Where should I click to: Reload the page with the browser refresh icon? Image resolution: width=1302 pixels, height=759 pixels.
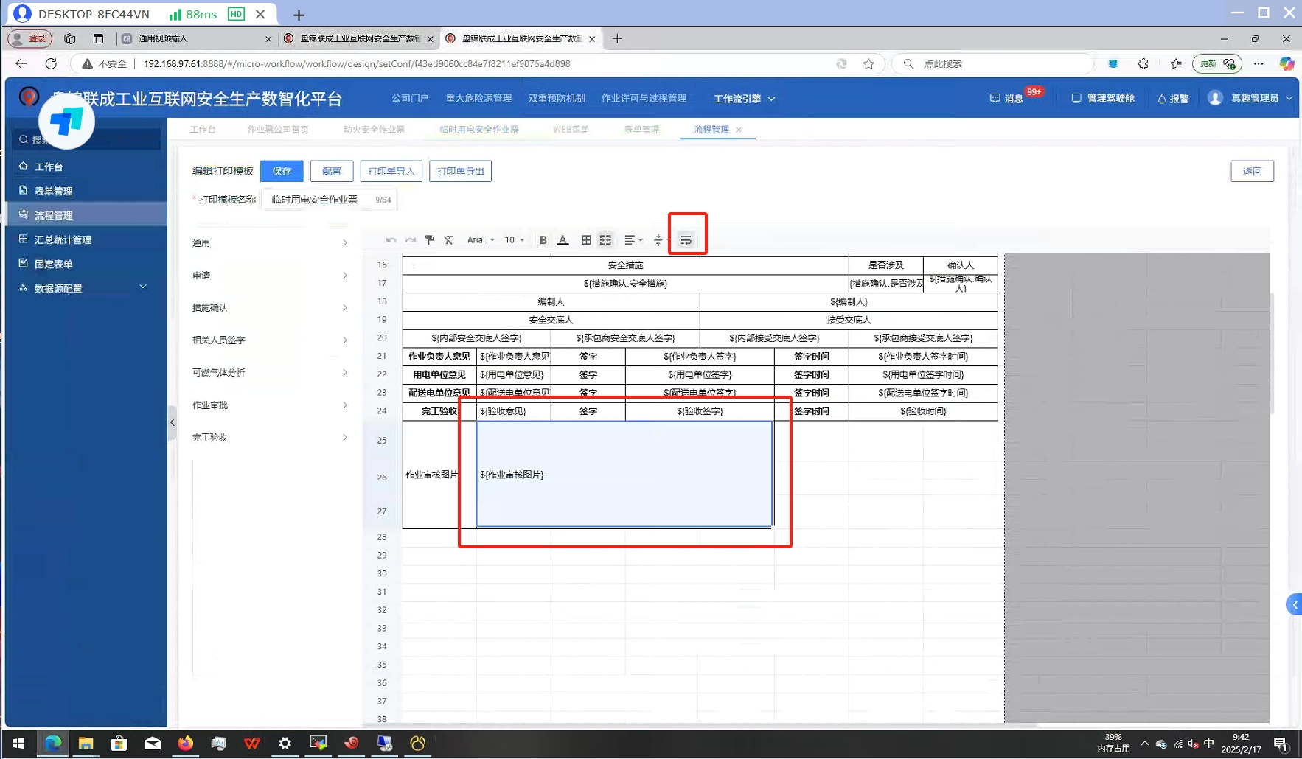pos(51,64)
